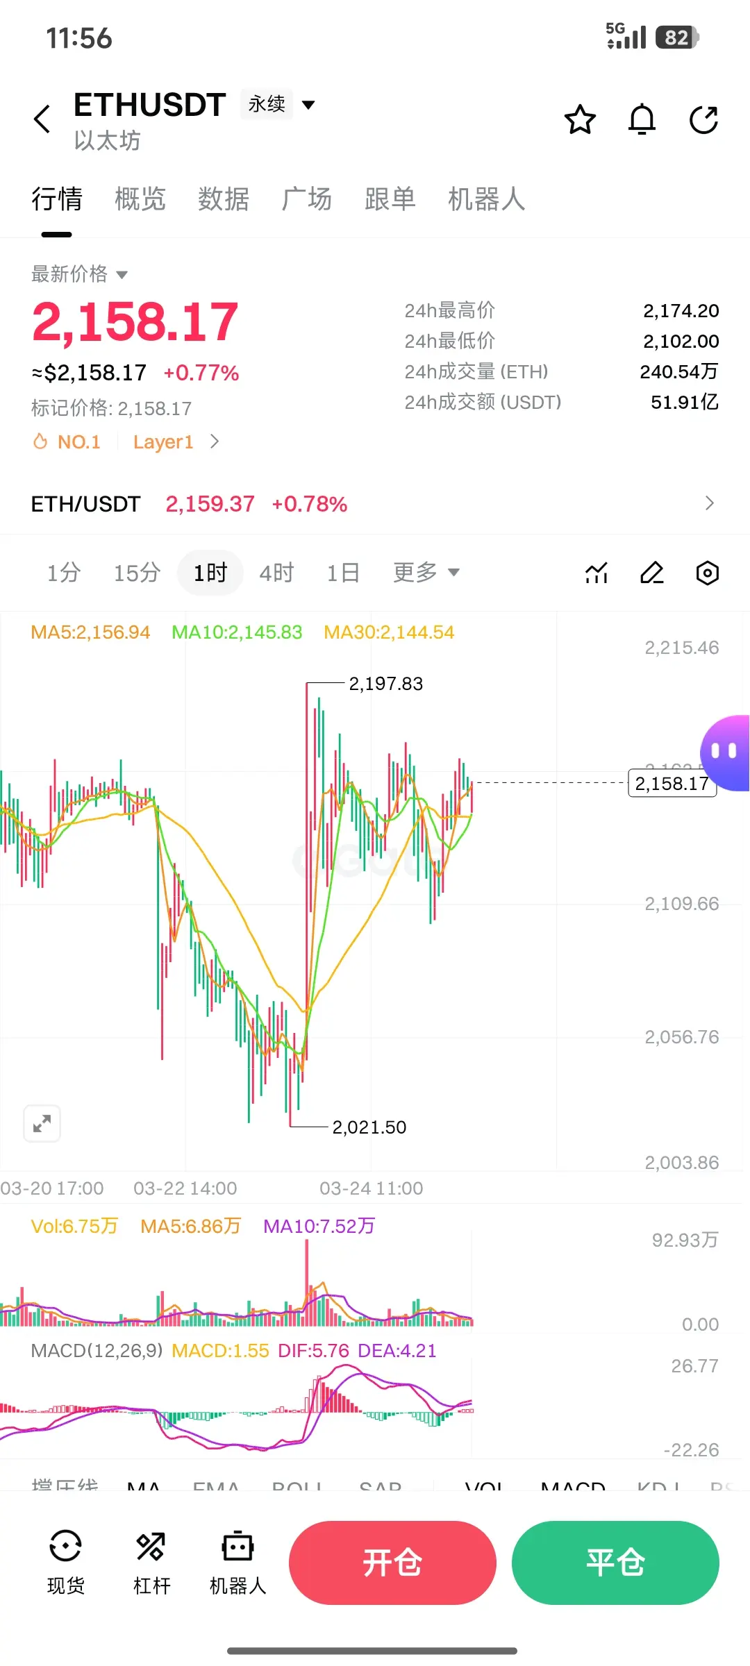Select the drawing pencil tool
The width and height of the screenshot is (750, 1666).
click(652, 573)
